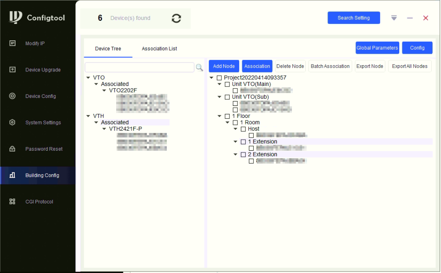Viewport: 441px width, 273px height.
Task: Collapse the 1 Floor node arrow
Action: pyautogui.click(x=220, y=116)
